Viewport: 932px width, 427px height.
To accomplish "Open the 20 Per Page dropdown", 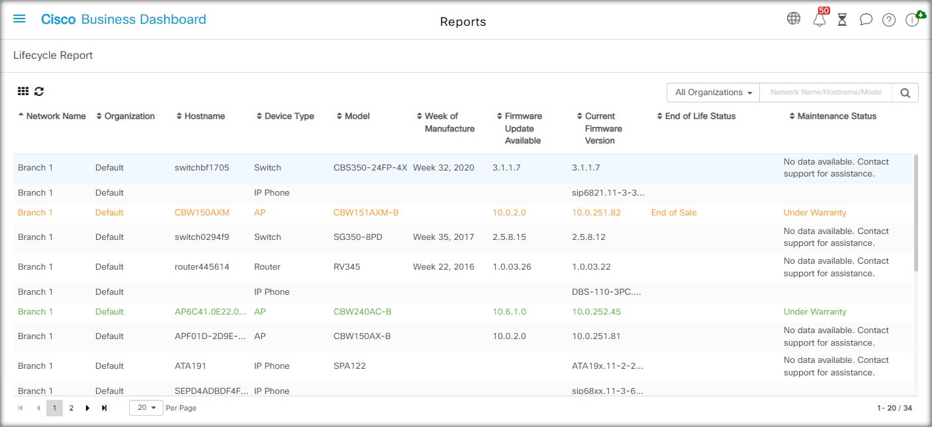I will (x=146, y=408).
